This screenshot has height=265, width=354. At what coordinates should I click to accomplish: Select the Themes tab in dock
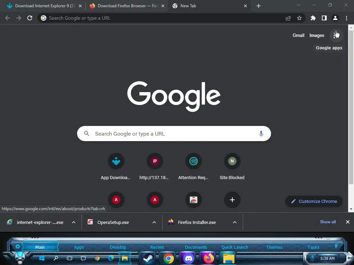click(274, 247)
